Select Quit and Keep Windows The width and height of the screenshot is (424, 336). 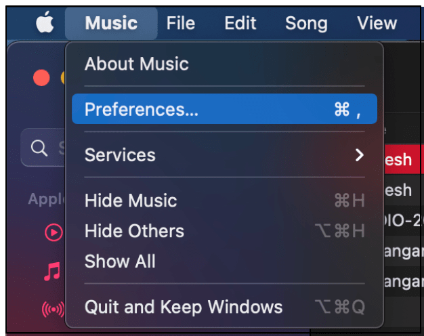point(183,307)
